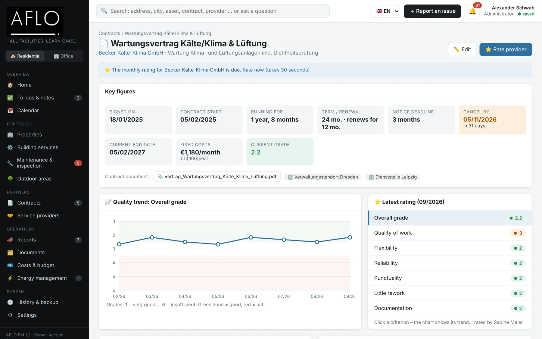Select the Documentation criterion row
The width and height of the screenshot is (542, 339).
(450, 308)
